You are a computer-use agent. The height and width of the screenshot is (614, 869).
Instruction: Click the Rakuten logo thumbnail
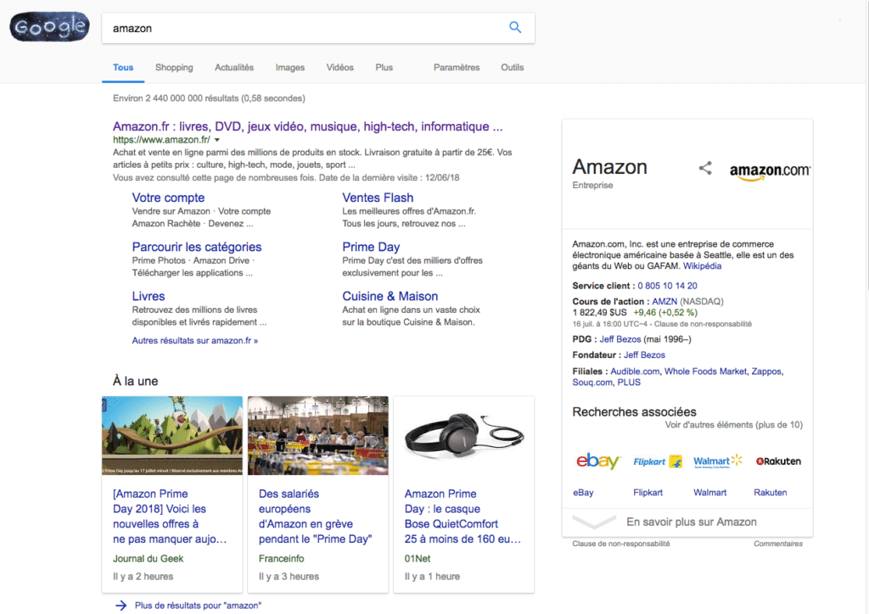(778, 461)
